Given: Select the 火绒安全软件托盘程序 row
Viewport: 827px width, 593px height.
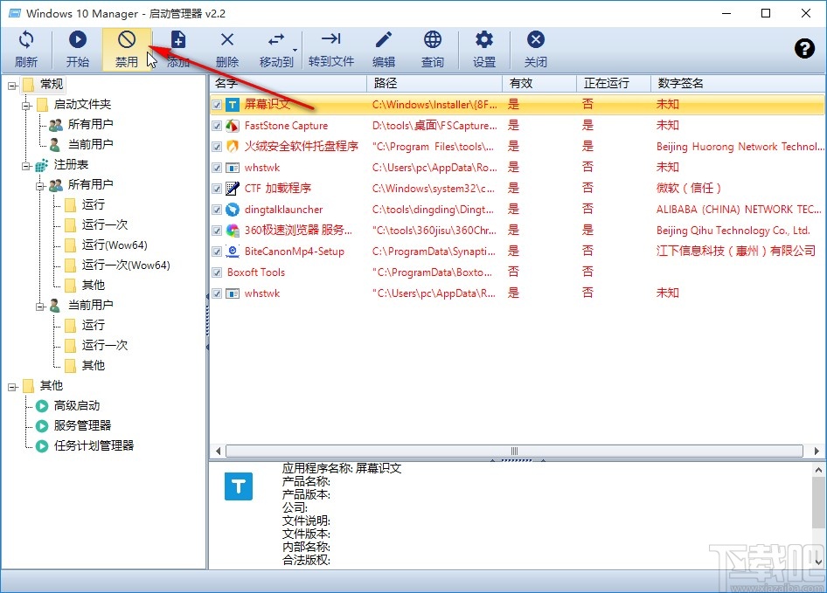Looking at the screenshot, I should [x=288, y=146].
